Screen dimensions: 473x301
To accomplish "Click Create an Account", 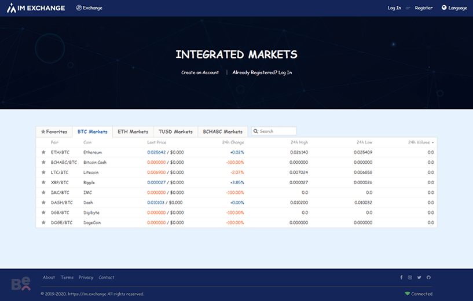I will tap(200, 72).
